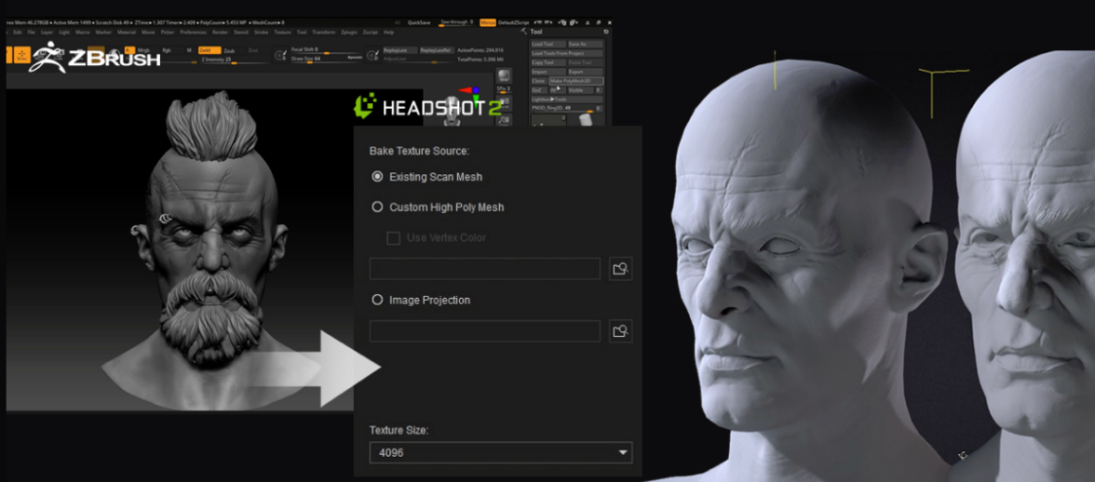Click ReplayLast button
This screenshot has width=1095, height=482.
point(400,50)
